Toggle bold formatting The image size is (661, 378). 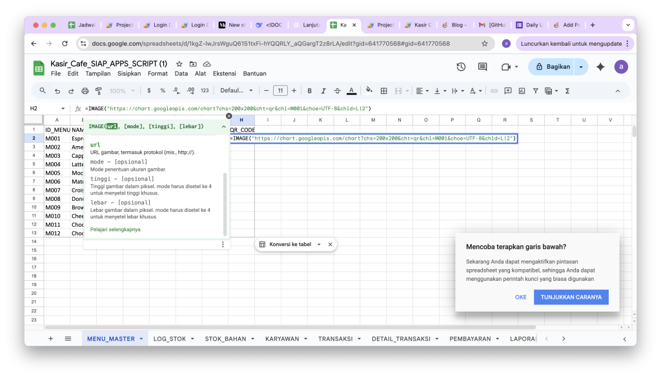pyautogui.click(x=309, y=91)
